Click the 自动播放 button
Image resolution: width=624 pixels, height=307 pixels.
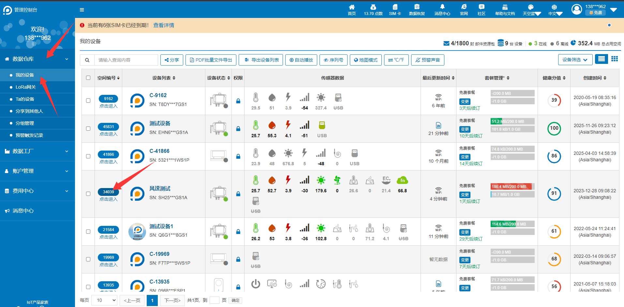pos(301,60)
